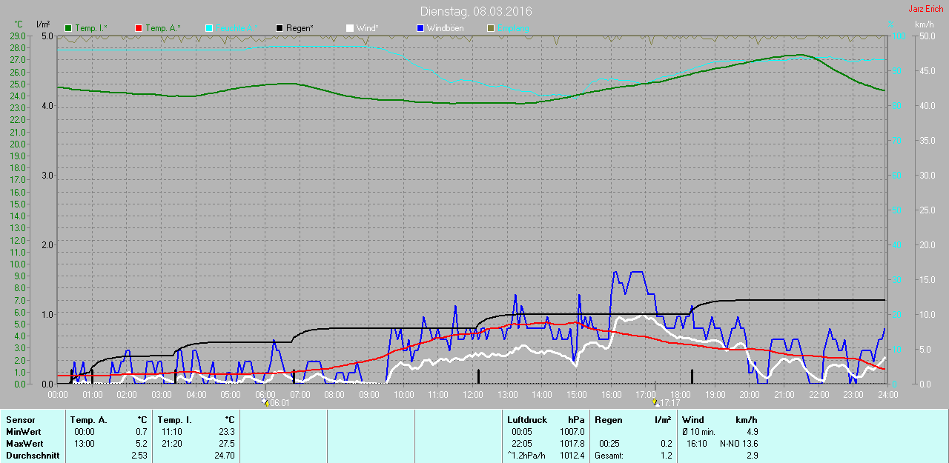Click the sunset icon at 17:17
The image size is (949, 463).
pyautogui.click(x=655, y=403)
